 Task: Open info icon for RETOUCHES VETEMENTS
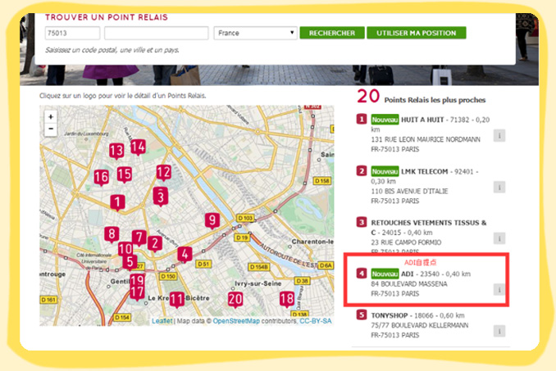click(x=499, y=238)
